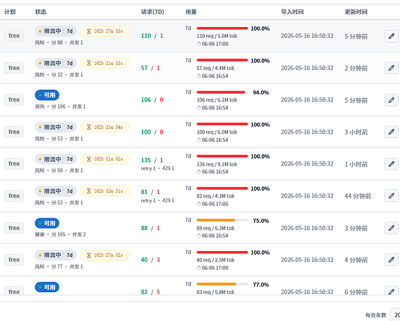The height and width of the screenshot is (321, 400).
Task: Click the reset clock under 89 req / 6.3M tok
Action: click(212, 236)
